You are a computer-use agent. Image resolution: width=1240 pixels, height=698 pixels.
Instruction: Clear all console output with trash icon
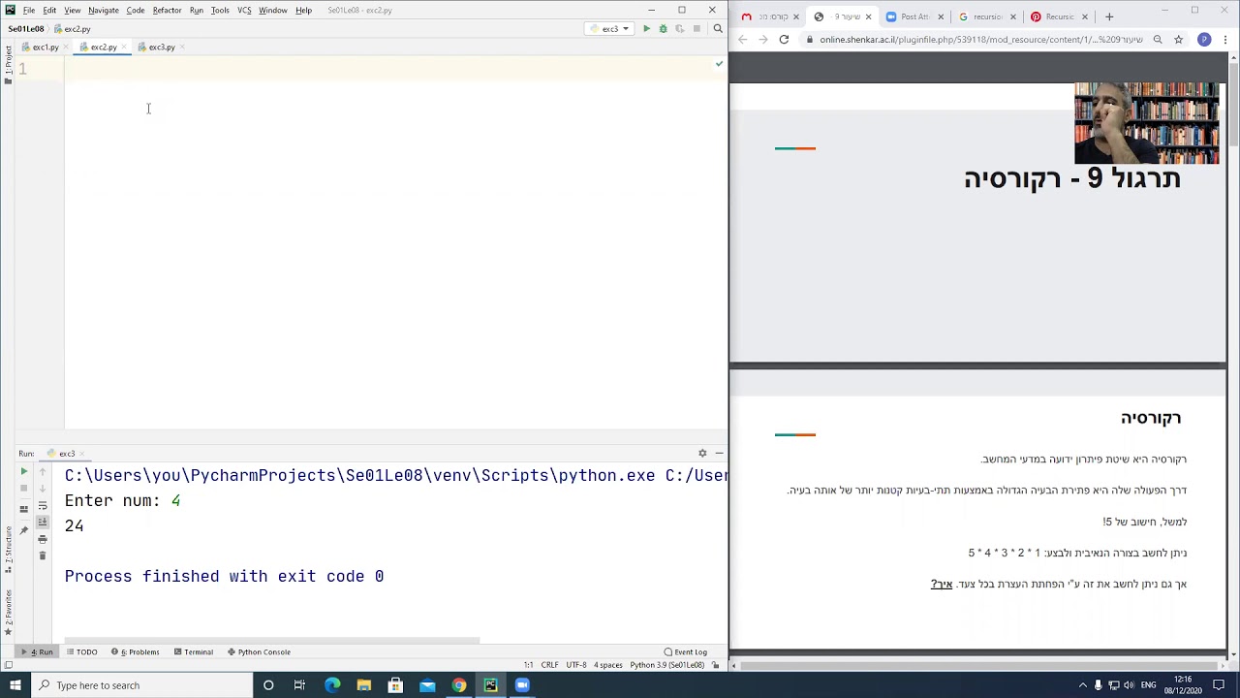(x=43, y=555)
